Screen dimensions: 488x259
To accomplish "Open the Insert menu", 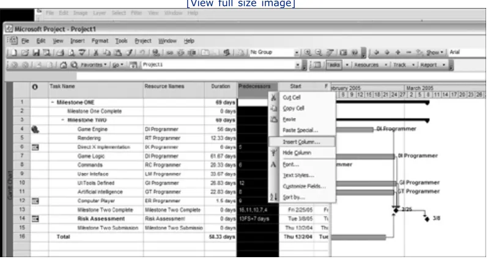I will tap(77, 41).
